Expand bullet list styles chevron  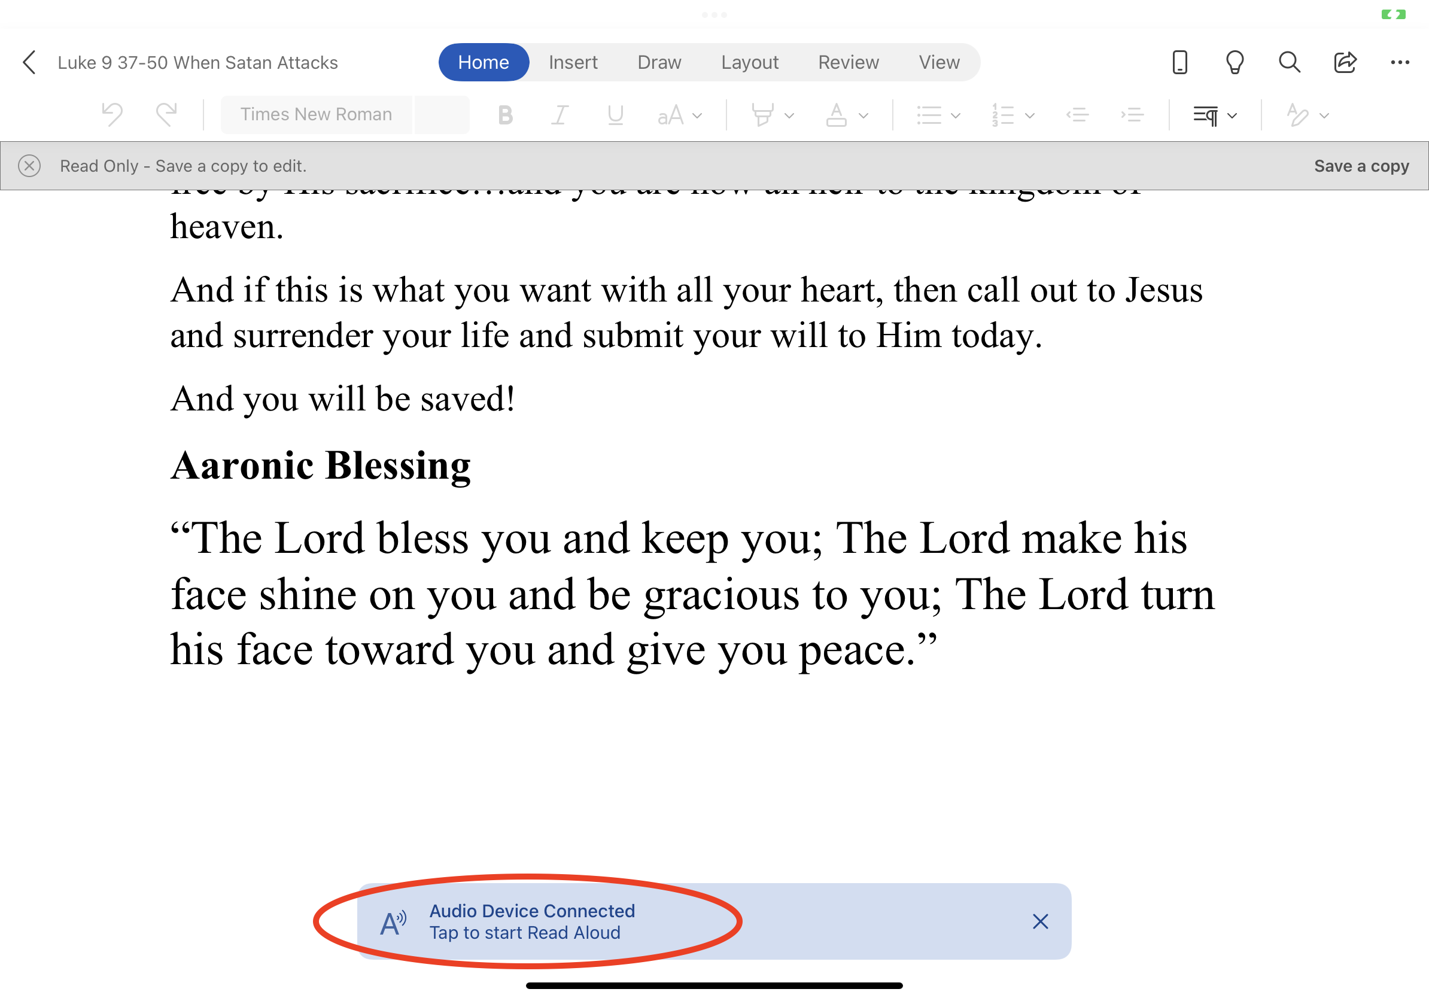coord(956,115)
